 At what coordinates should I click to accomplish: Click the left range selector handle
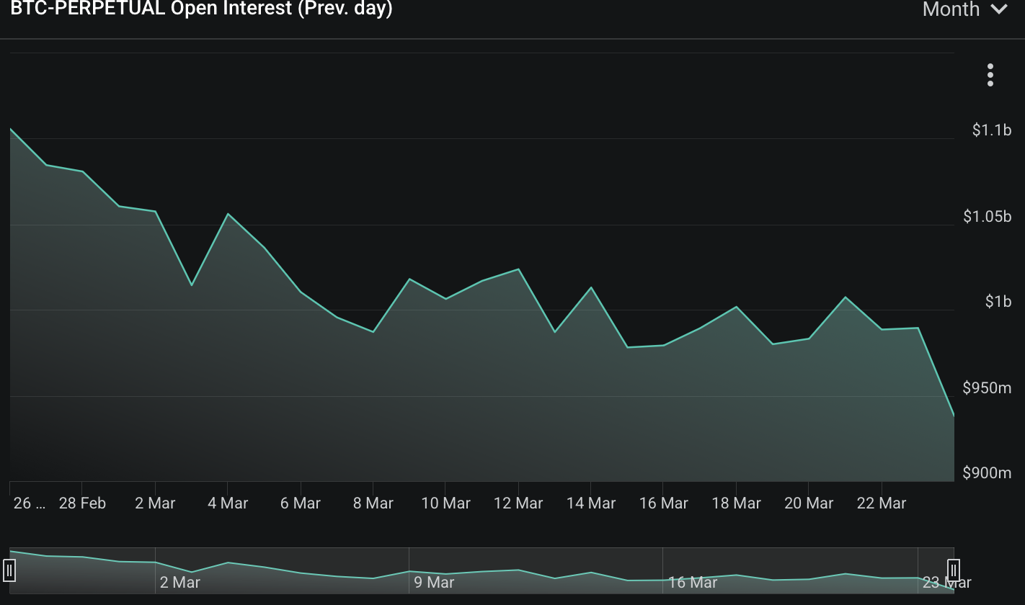click(9, 570)
